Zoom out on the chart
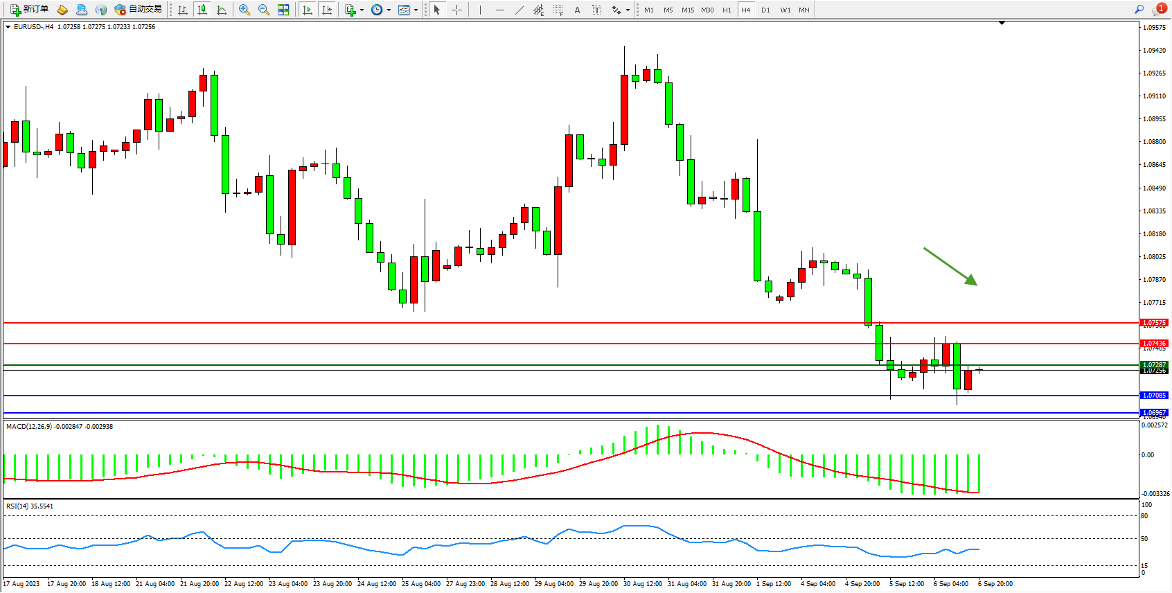1172x593 pixels. tap(264, 10)
